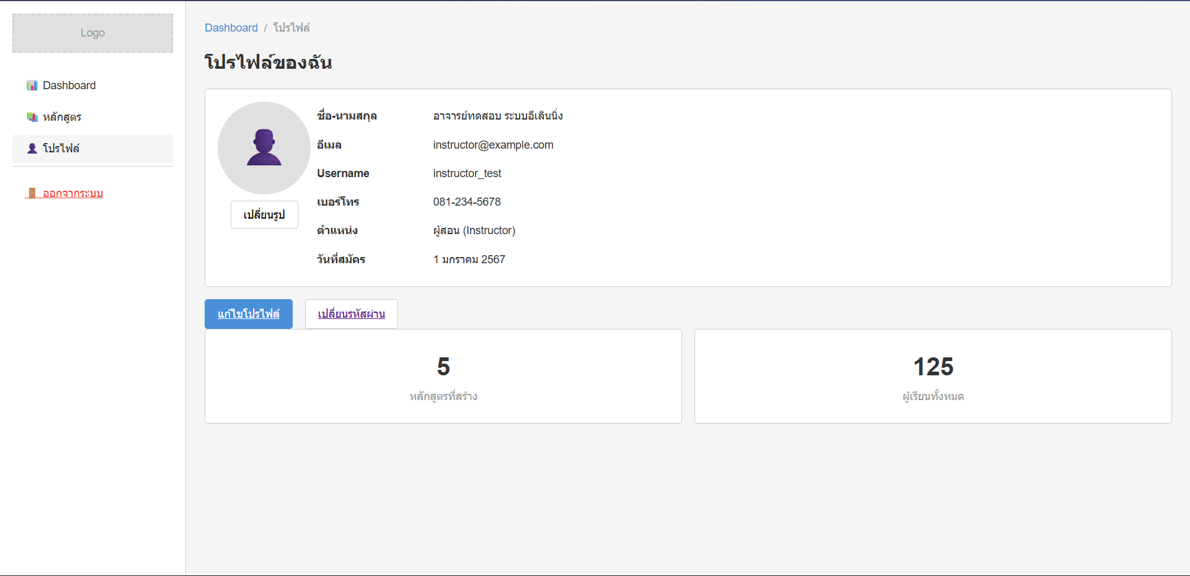The image size is (1190, 576).
Task: Click the books icon beside หลักสูตร
Action: [32, 117]
